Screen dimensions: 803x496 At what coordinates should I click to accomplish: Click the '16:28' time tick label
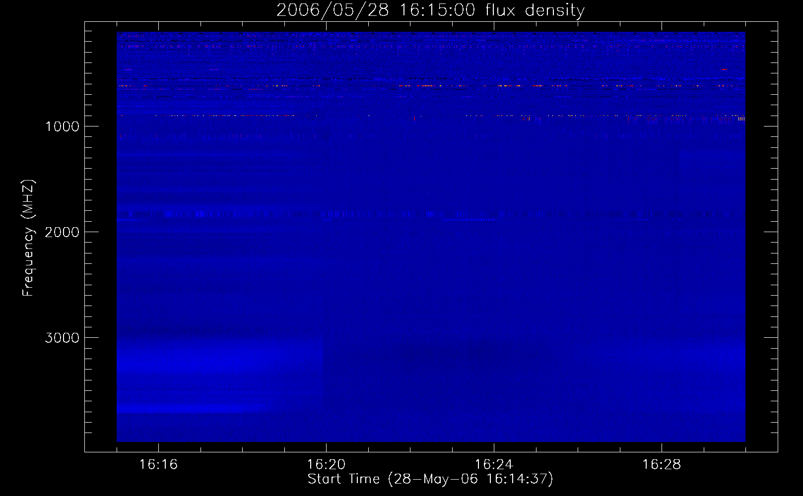point(662,465)
